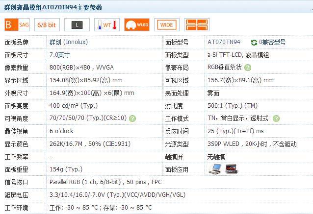Click the 触摸屏 row label
Image resolution: width=313 pixels, height=214 pixels.
[x=174, y=157]
